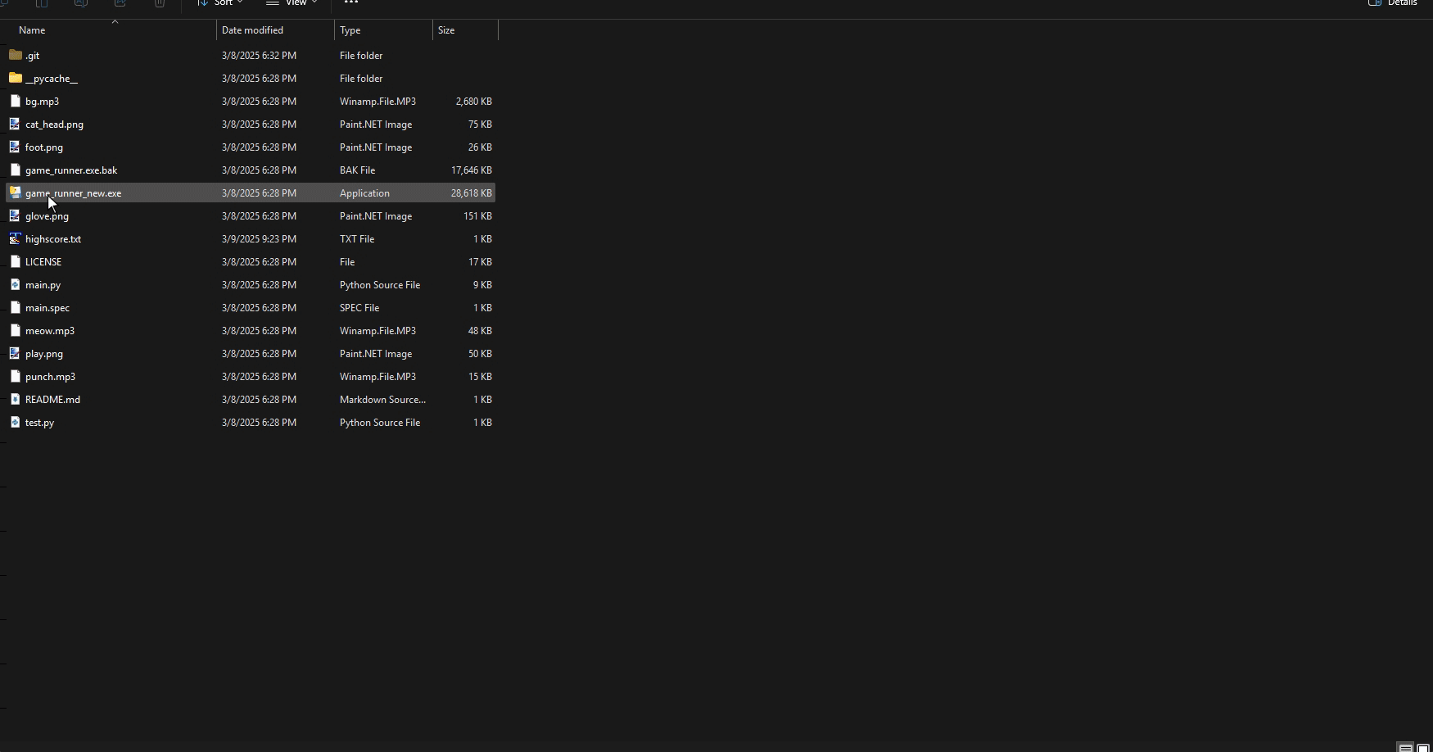Select the foot.png file name
1433x752 pixels.
pos(44,147)
